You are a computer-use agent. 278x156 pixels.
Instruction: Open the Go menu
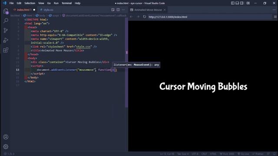pyautogui.click(x=49, y=3)
